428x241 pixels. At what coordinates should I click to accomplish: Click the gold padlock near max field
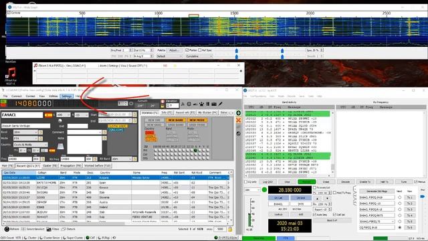click(230, 229)
